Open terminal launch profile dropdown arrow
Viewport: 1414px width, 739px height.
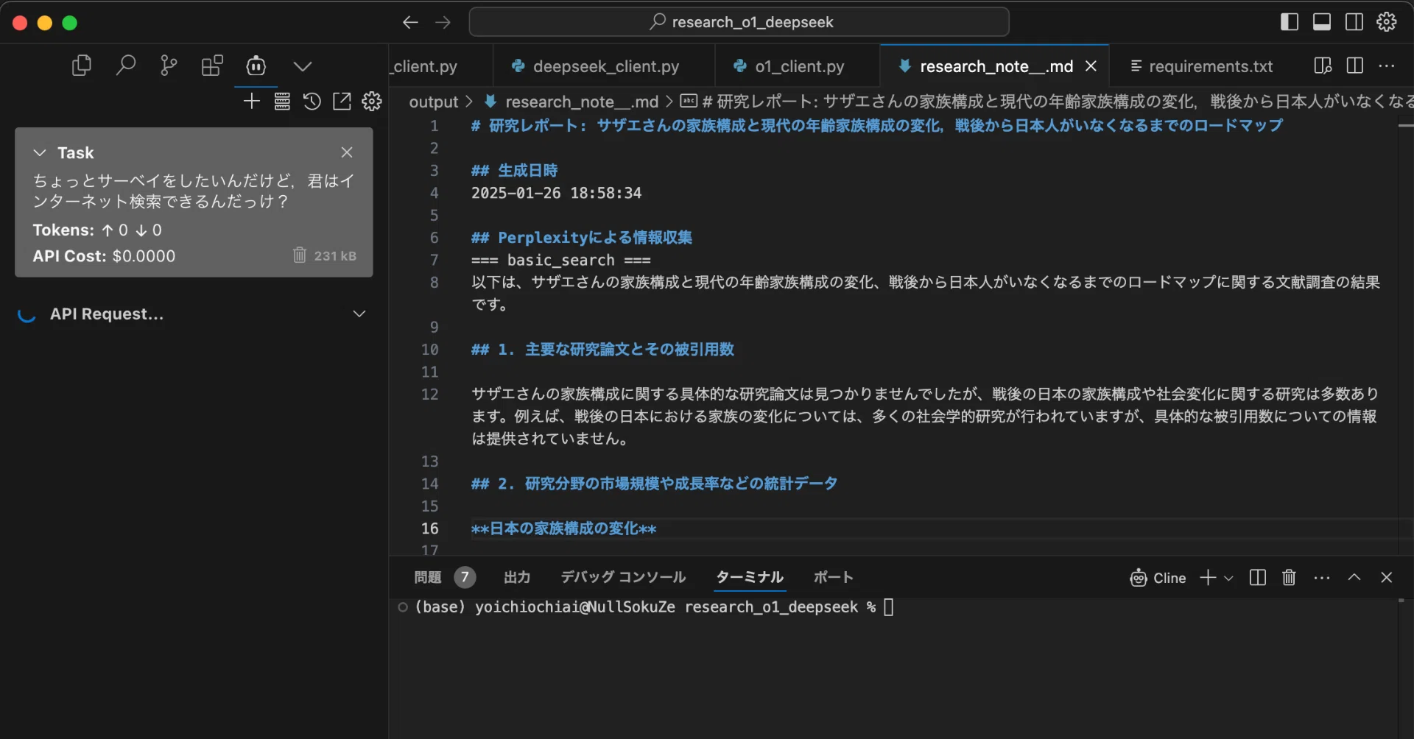coord(1228,579)
